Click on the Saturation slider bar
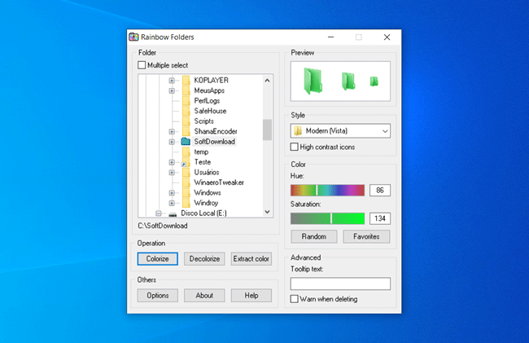Image resolution: width=529 pixels, height=343 pixels. (328, 218)
